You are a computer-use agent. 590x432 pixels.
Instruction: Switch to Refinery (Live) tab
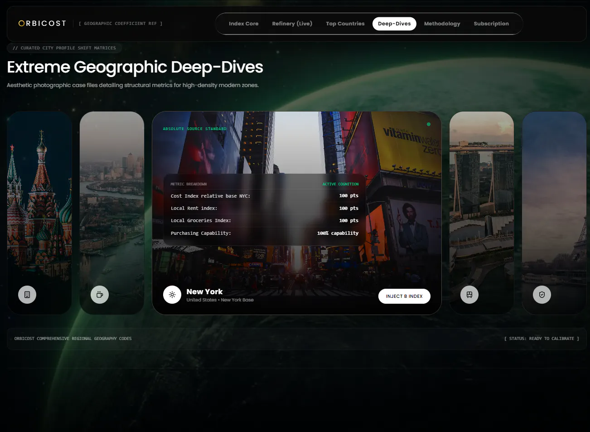tap(292, 24)
